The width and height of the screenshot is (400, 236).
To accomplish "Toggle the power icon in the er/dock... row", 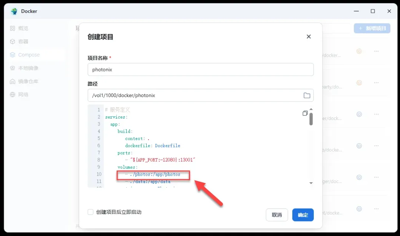I will [x=359, y=114].
